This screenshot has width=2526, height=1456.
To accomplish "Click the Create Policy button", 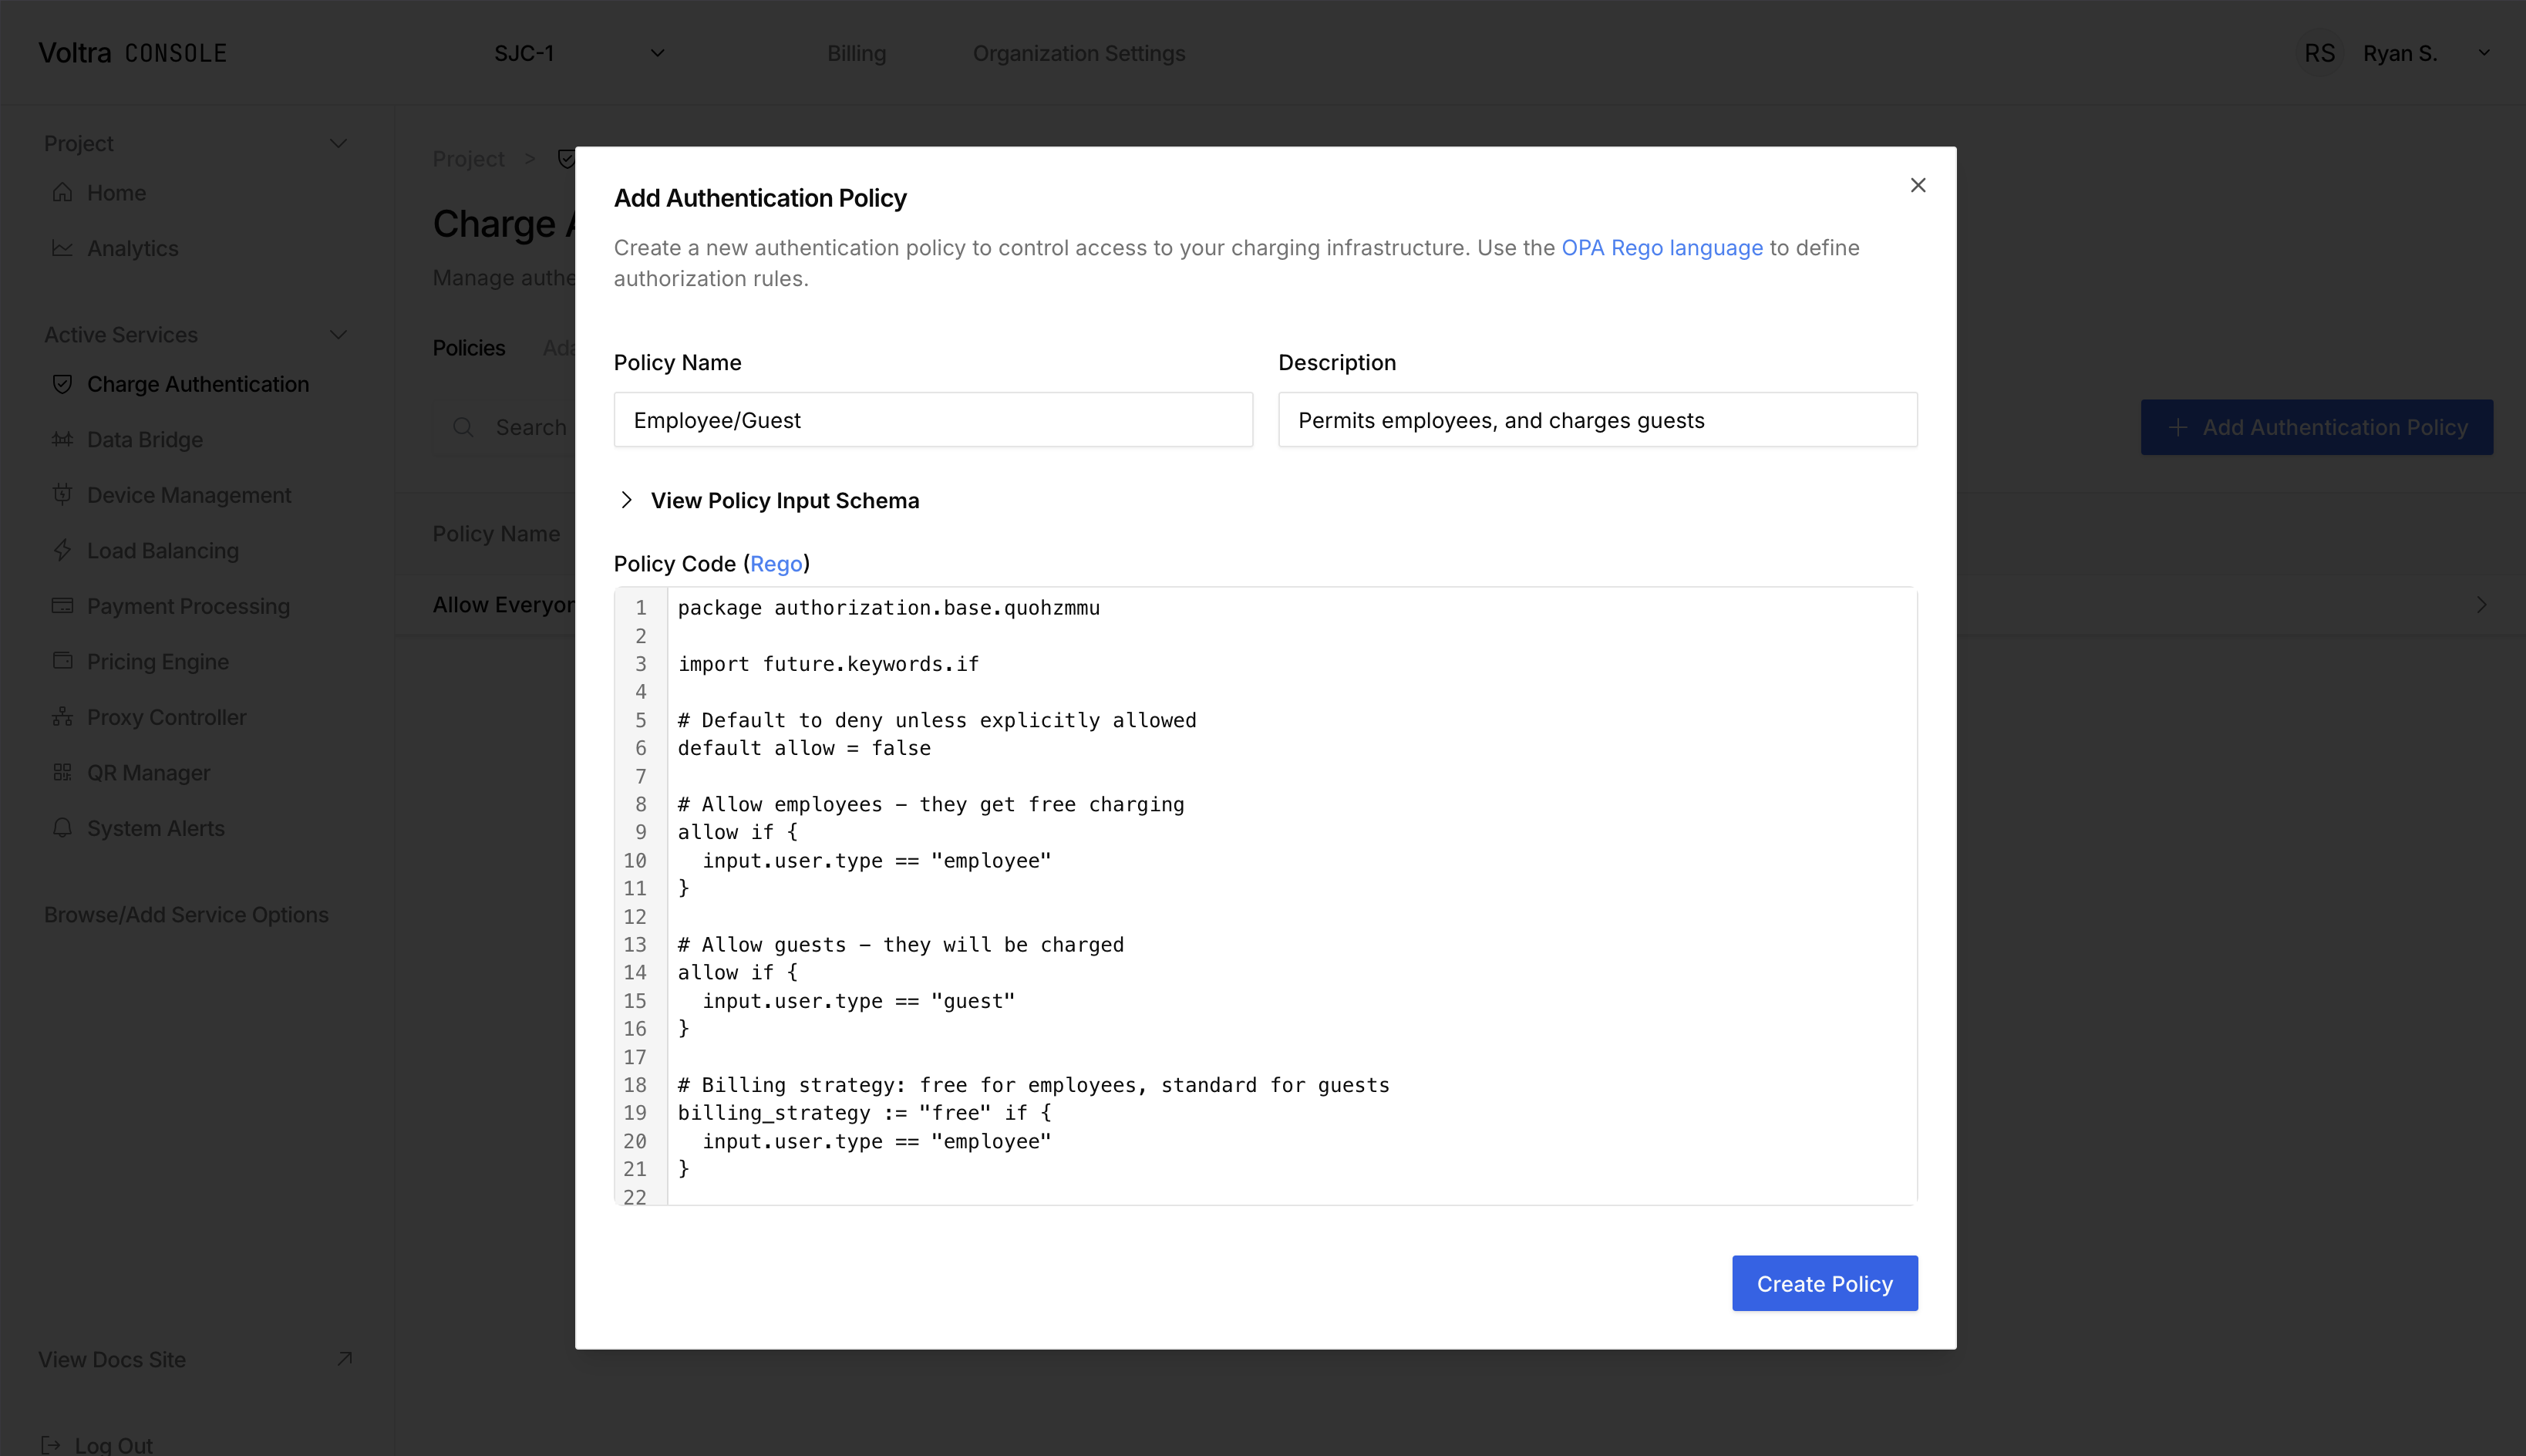I will click(x=1824, y=1283).
